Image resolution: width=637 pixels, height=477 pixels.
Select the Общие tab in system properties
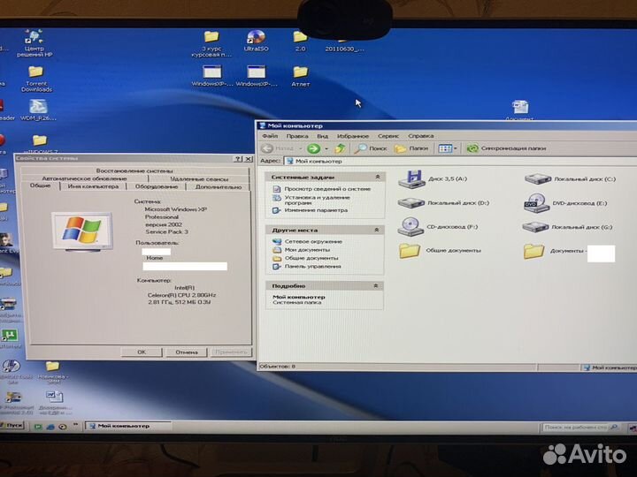tap(40, 185)
